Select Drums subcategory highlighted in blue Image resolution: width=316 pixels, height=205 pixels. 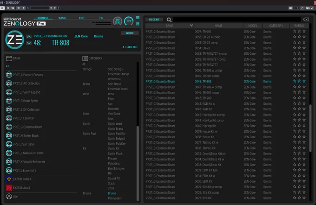(112, 193)
